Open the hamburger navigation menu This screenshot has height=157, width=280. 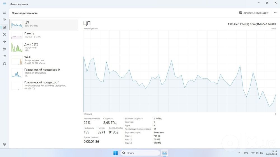coord(4,13)
